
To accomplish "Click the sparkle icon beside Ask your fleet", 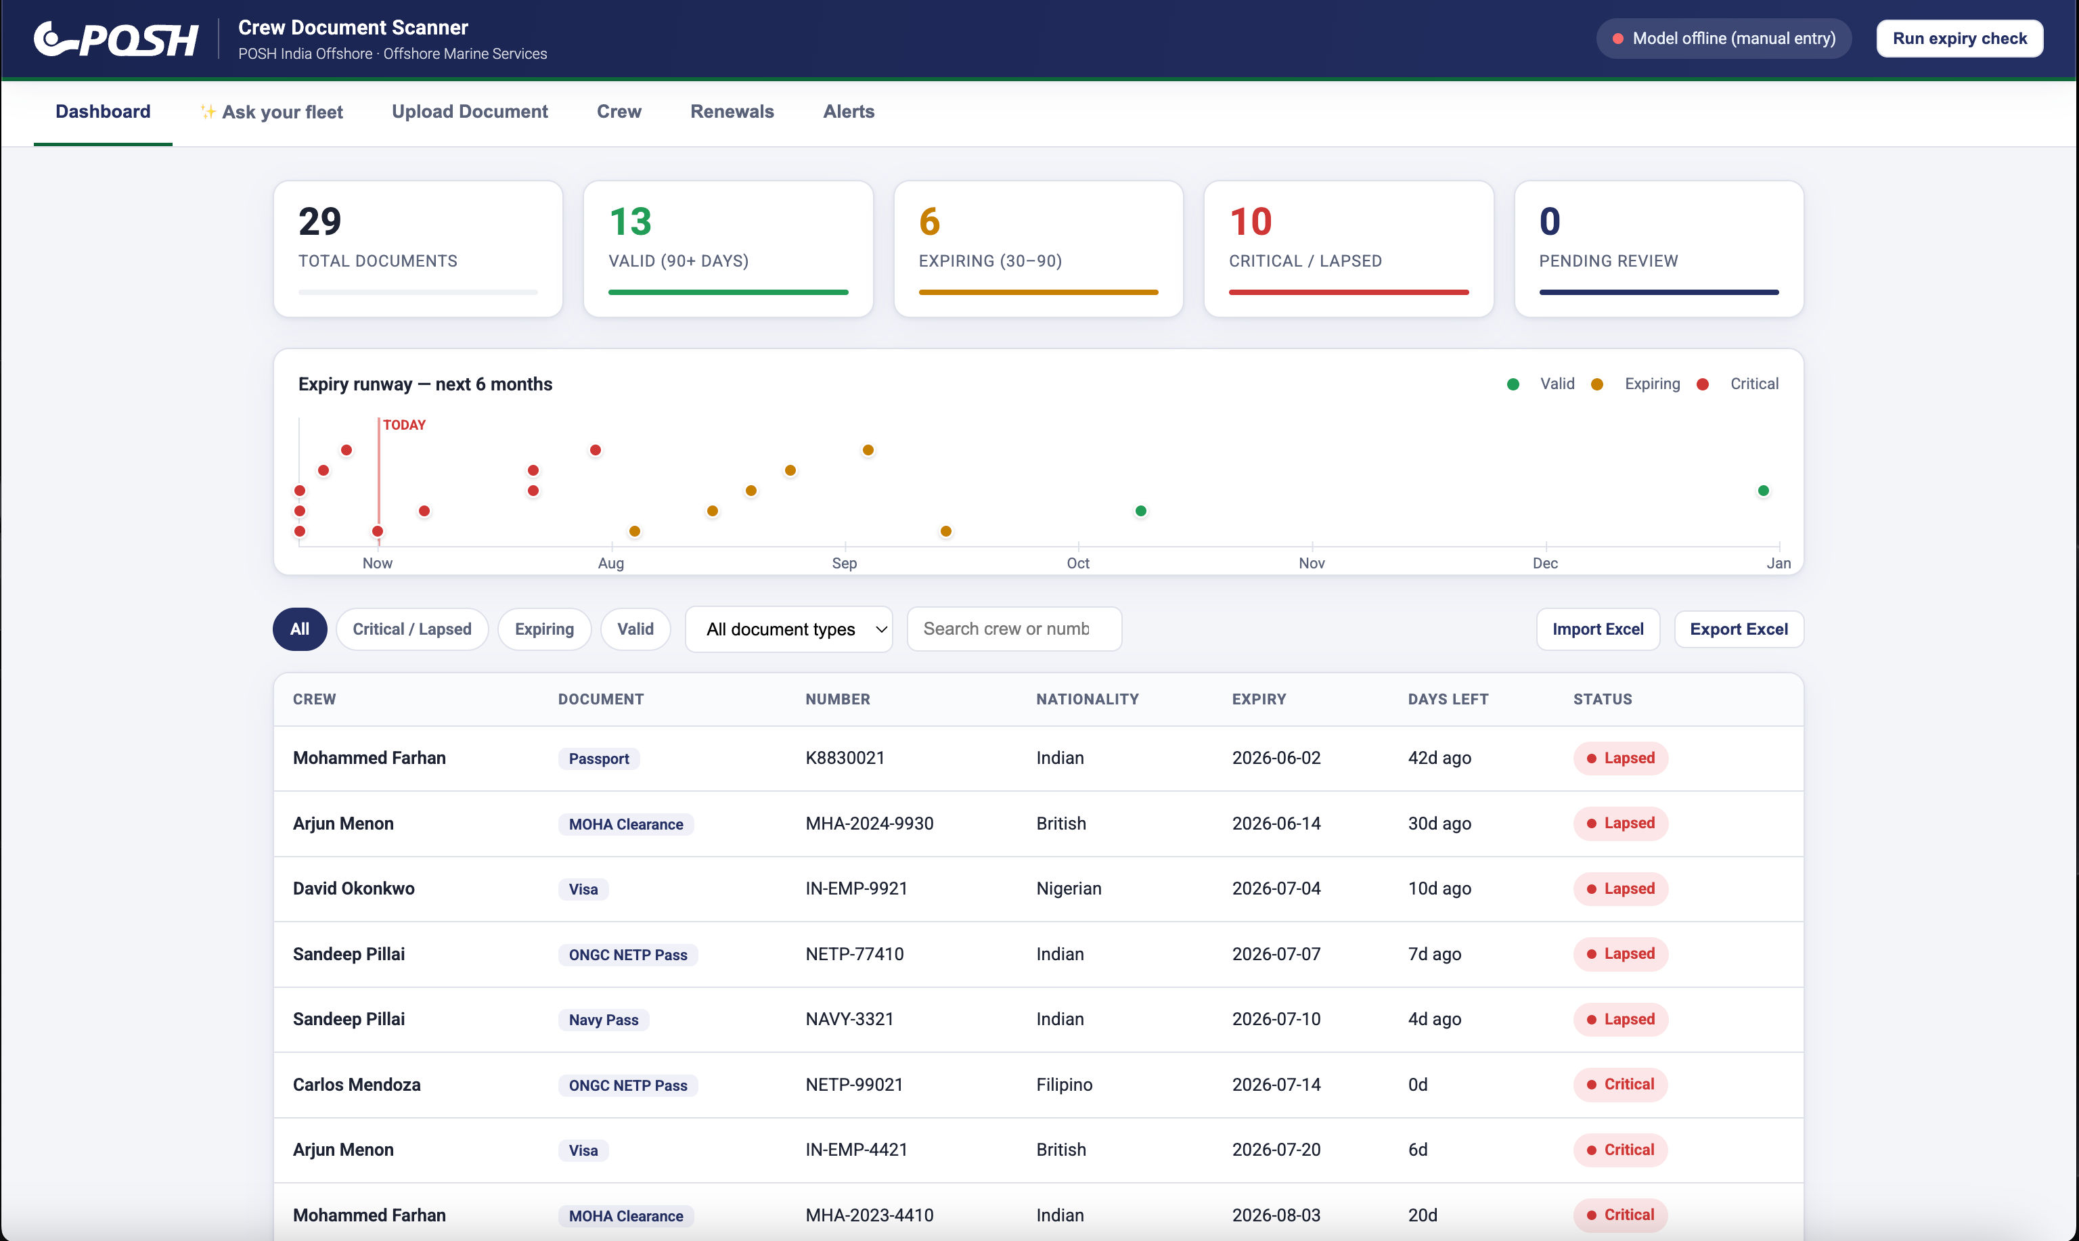I will tap(208, 111).
